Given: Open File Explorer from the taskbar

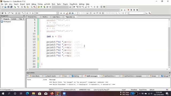Looking at the screenshot, I should pos(33,94).
